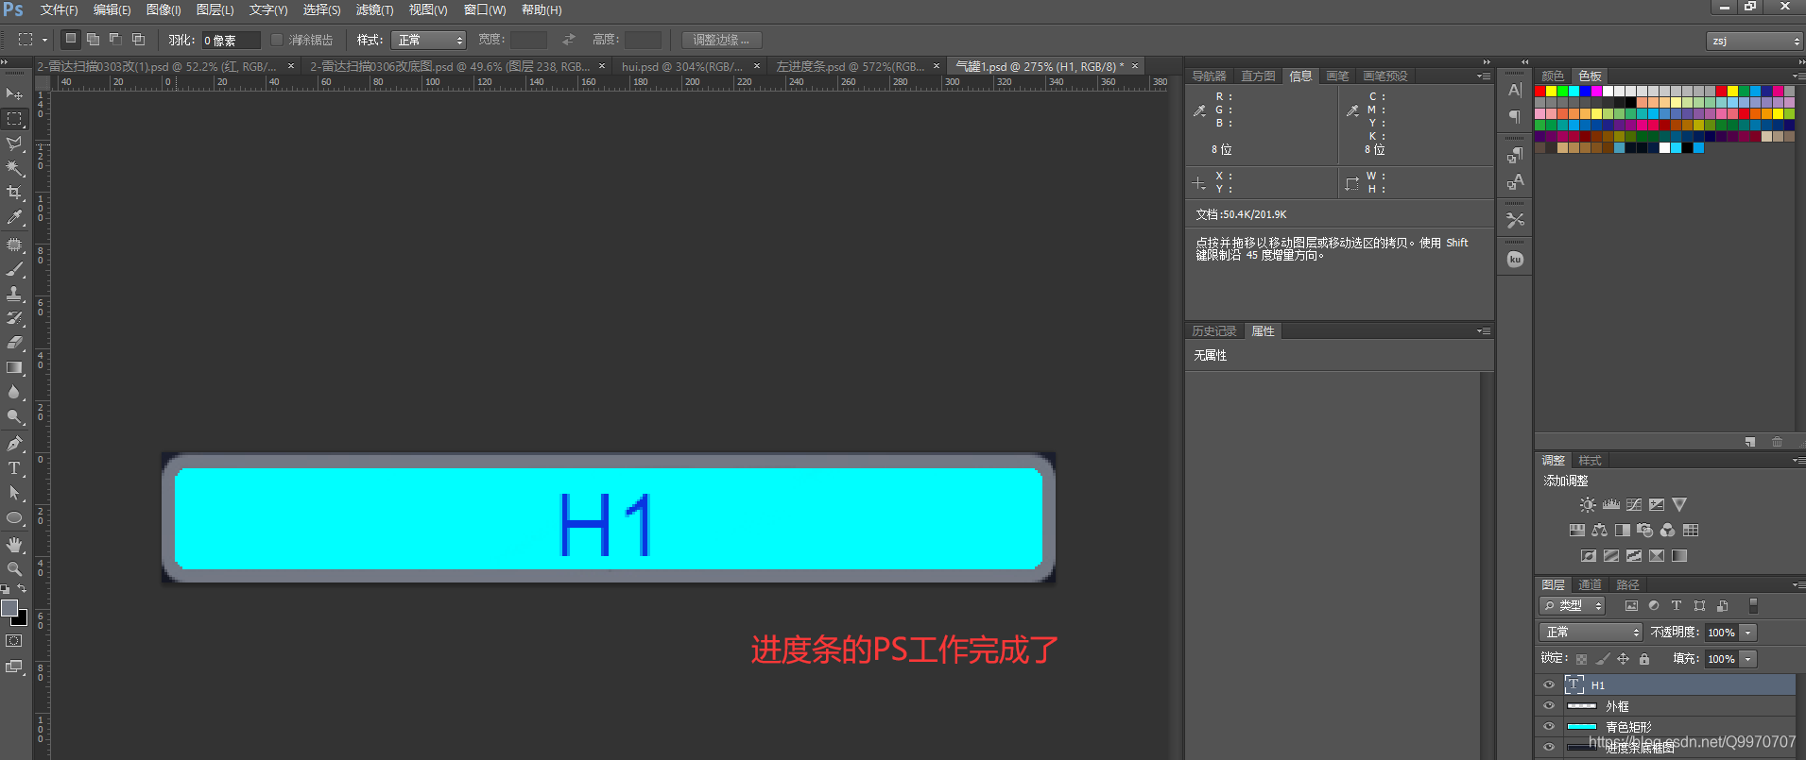This screenshot has height=760, width=1806.
Task: Select the Zoom tool
Action: [14, 569]
